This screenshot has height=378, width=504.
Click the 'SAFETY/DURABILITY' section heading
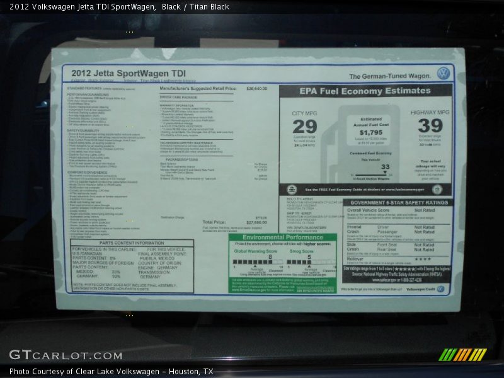point(83,130)
